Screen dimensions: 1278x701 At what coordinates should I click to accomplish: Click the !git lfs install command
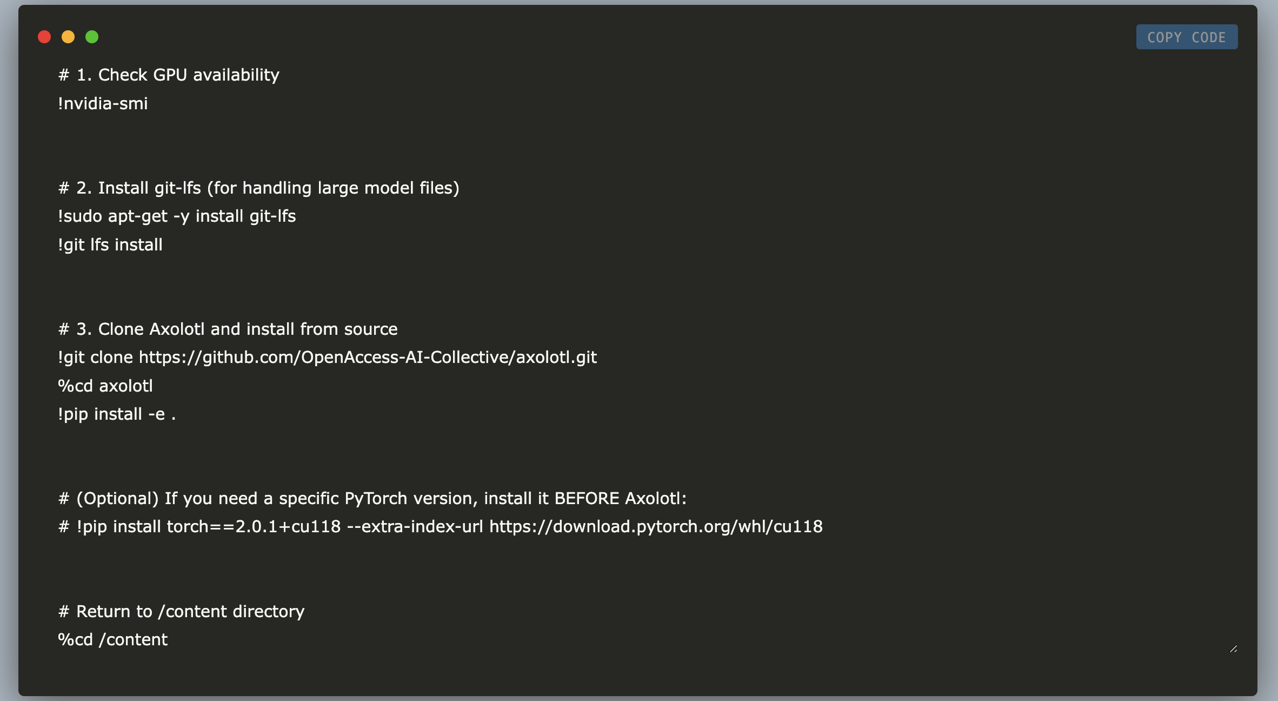tap(110, 244)
